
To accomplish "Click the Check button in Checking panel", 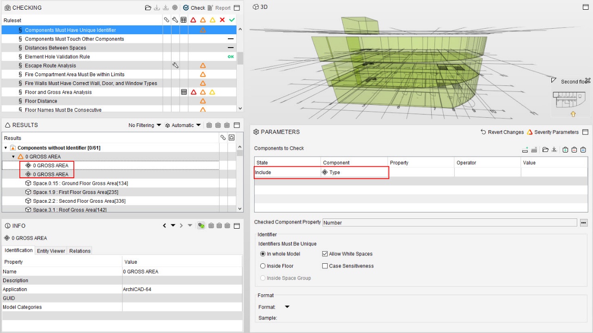I will (x=194, y=8).
